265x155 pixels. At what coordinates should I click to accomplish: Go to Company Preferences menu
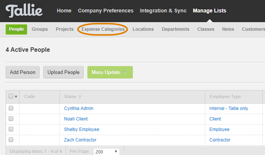click(x=106, y=11)
